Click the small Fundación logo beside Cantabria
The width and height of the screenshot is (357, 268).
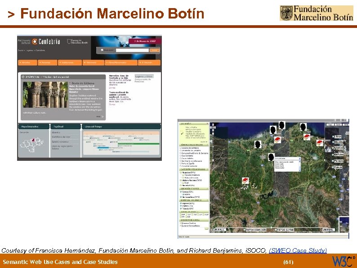(77, 41)
